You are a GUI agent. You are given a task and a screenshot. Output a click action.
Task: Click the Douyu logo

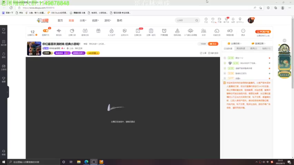[x=43, y=21]
